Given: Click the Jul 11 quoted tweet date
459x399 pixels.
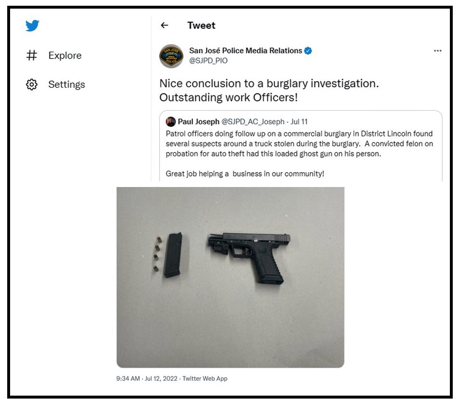Looking at the screenshot, I should pyautogui.click(x=299, y=122).
